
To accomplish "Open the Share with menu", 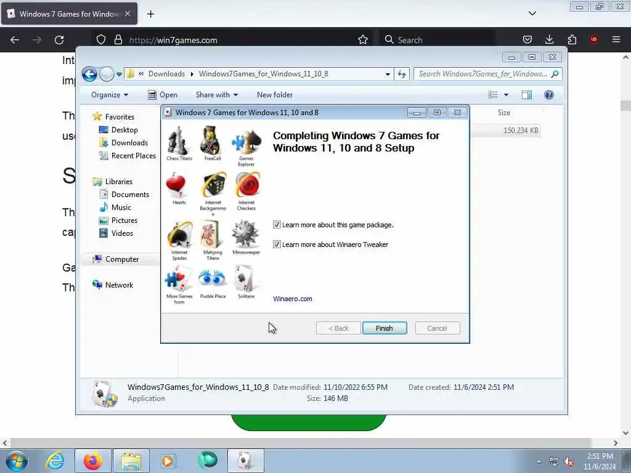I will point(216,95).
